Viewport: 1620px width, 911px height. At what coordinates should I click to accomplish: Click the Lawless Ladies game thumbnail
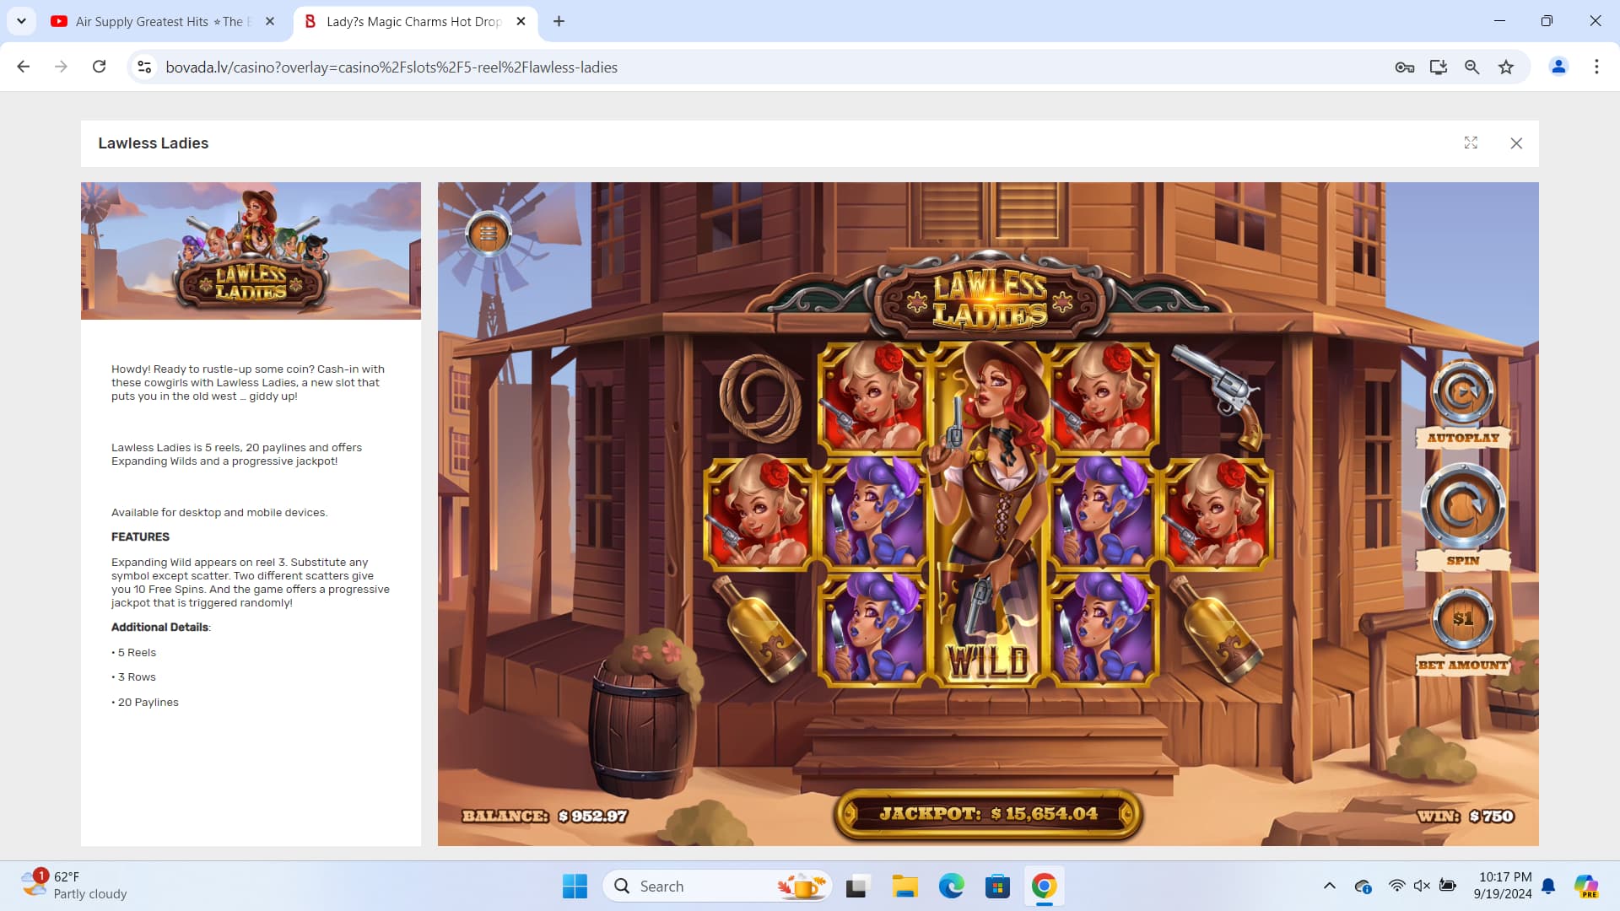pyautogui.click(x=251, y=251)
